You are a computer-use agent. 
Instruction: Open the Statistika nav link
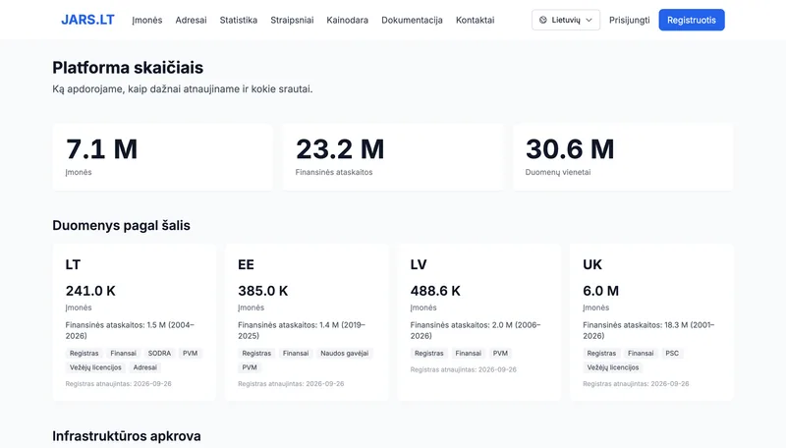pyautogui.click(x=239, y=20)
